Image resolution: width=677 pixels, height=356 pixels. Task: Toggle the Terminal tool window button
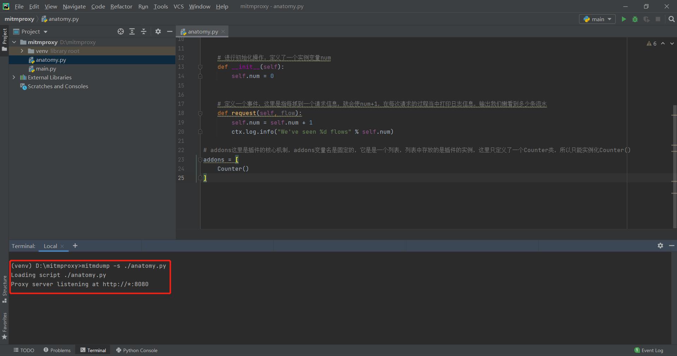point(93,350)
